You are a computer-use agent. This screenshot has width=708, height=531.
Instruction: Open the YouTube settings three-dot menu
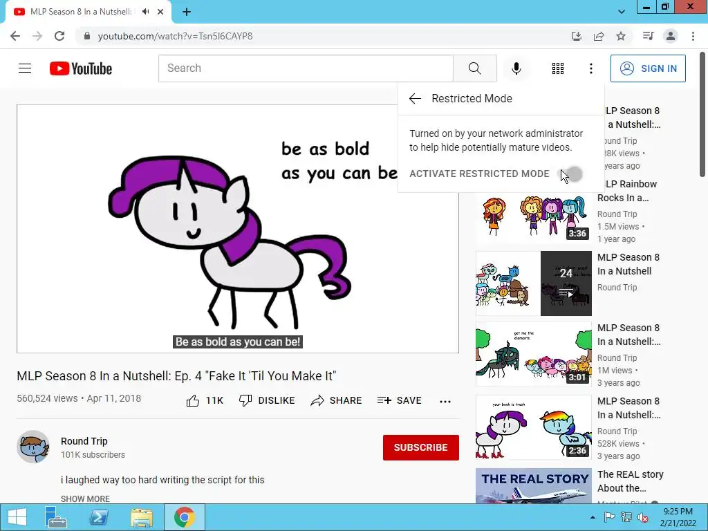pyautogui.click(x=590, y=68)
